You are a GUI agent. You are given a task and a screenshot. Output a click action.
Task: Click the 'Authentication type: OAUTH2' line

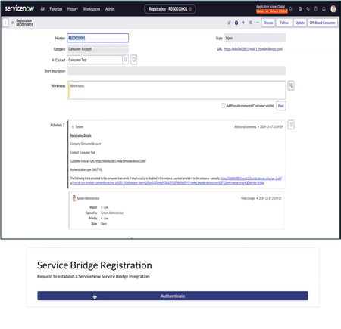click(86, 169)
